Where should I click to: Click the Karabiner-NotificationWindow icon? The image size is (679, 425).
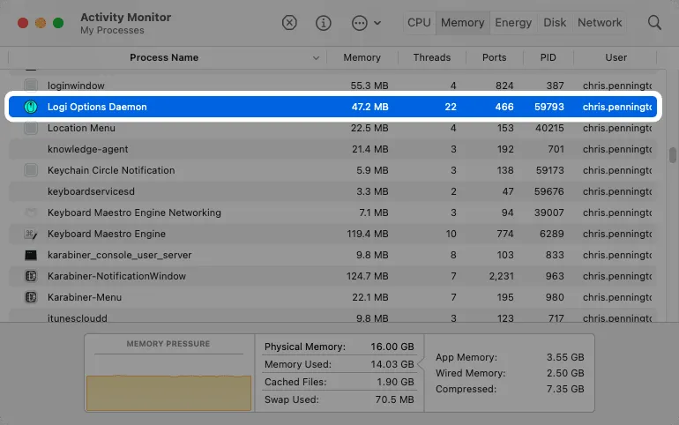(31, 276)
